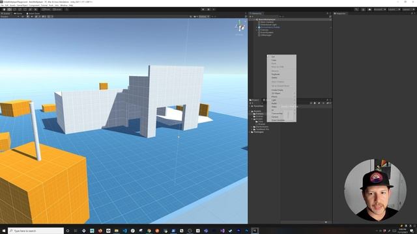
Task: Select the Scale tool in Unity toolbar
Action: point(20,10)
